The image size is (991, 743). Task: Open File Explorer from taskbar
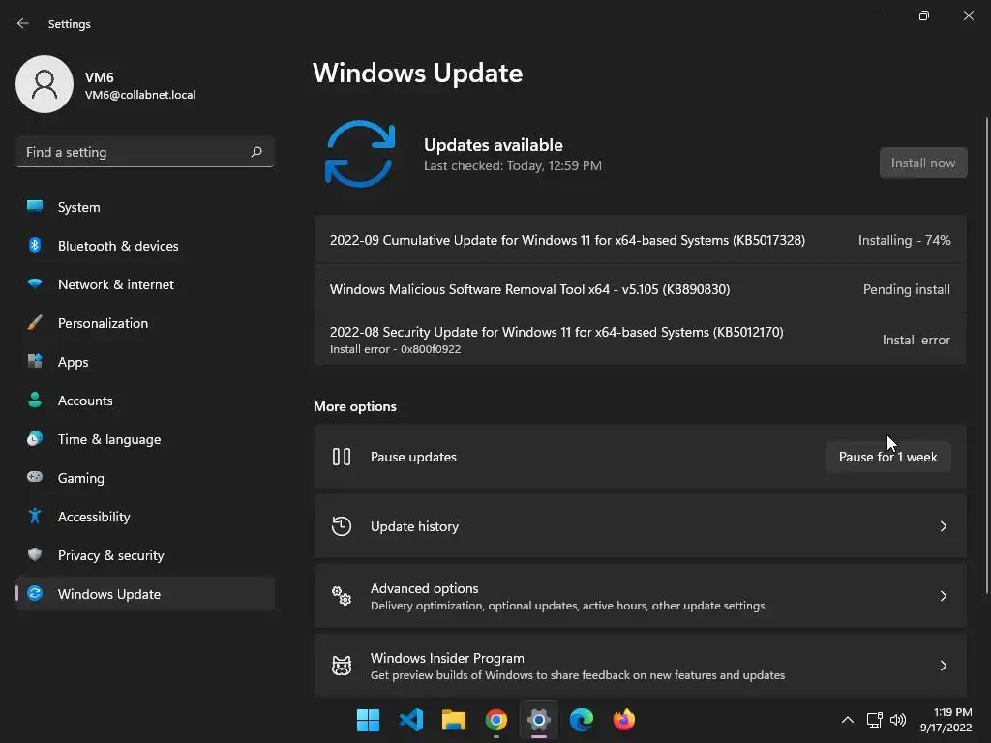[453, 720]
